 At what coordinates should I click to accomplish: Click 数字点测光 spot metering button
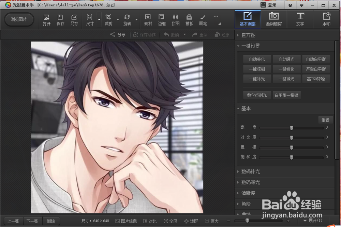coord(257,95)
